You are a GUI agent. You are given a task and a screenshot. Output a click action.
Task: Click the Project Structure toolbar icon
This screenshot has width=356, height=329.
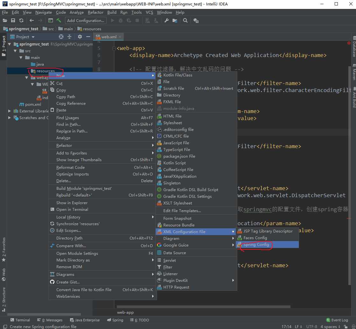175,20
